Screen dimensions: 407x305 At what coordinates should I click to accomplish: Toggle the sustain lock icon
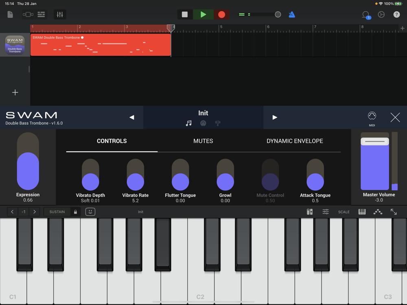pos(75,212)
